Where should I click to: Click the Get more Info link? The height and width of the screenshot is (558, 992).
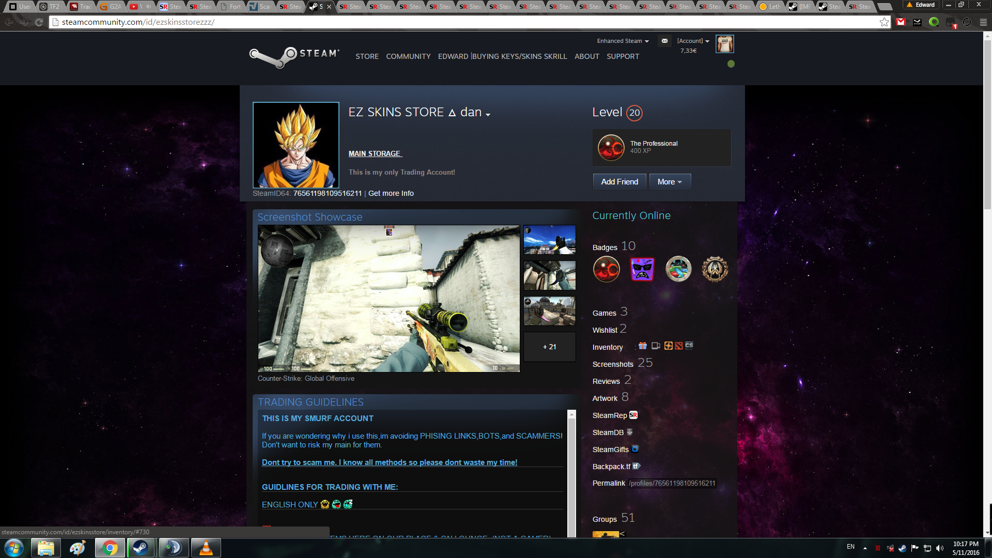click(391, 193)
